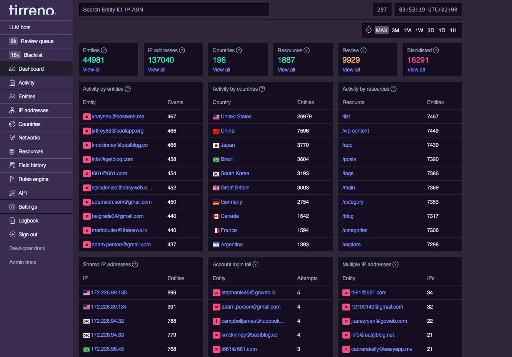Open Settings gear icon in sidebar
512x357 pixels.
point(12,207)
